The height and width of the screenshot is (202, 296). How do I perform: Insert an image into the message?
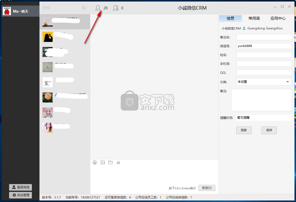103,162
